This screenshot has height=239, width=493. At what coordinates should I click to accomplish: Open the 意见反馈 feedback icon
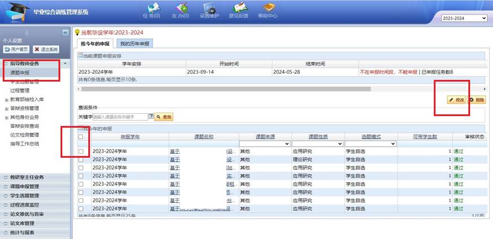[x=239, y=10]
